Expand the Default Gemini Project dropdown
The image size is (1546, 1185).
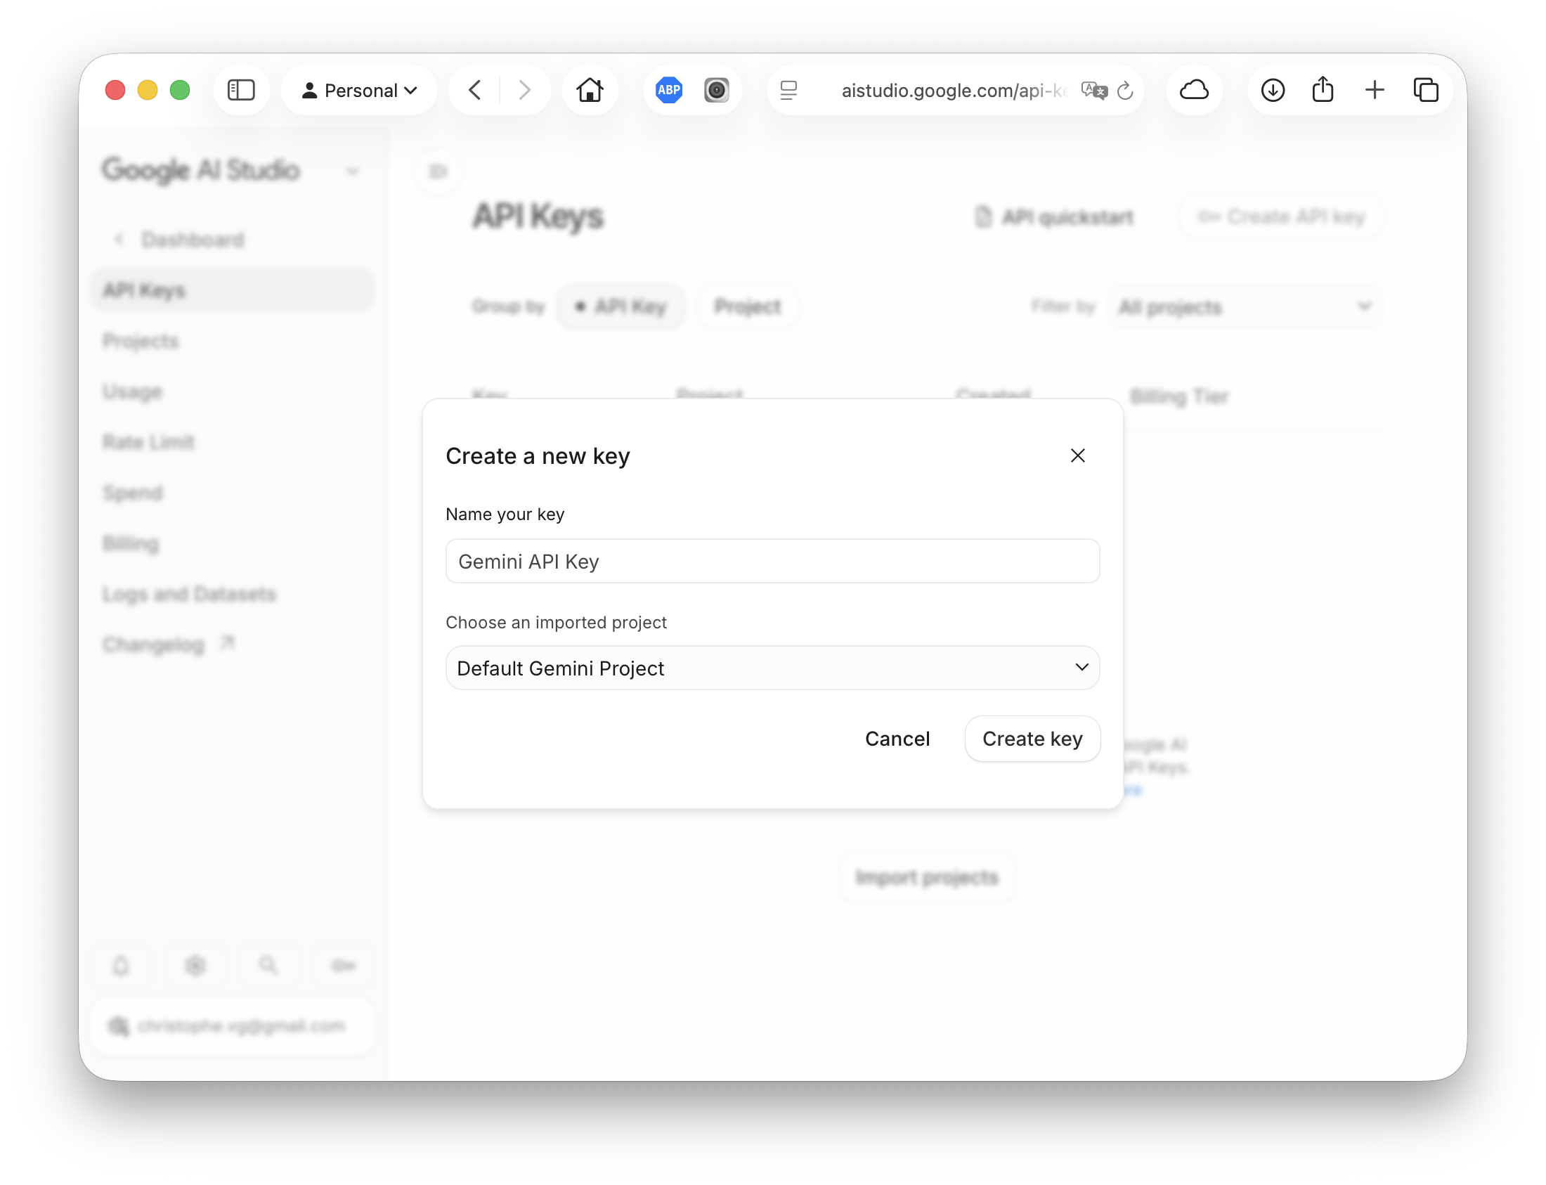click(x=772, y=668)
